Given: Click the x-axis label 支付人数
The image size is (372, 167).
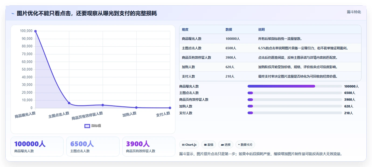Looking at the screenshot, I should [163, 114].
